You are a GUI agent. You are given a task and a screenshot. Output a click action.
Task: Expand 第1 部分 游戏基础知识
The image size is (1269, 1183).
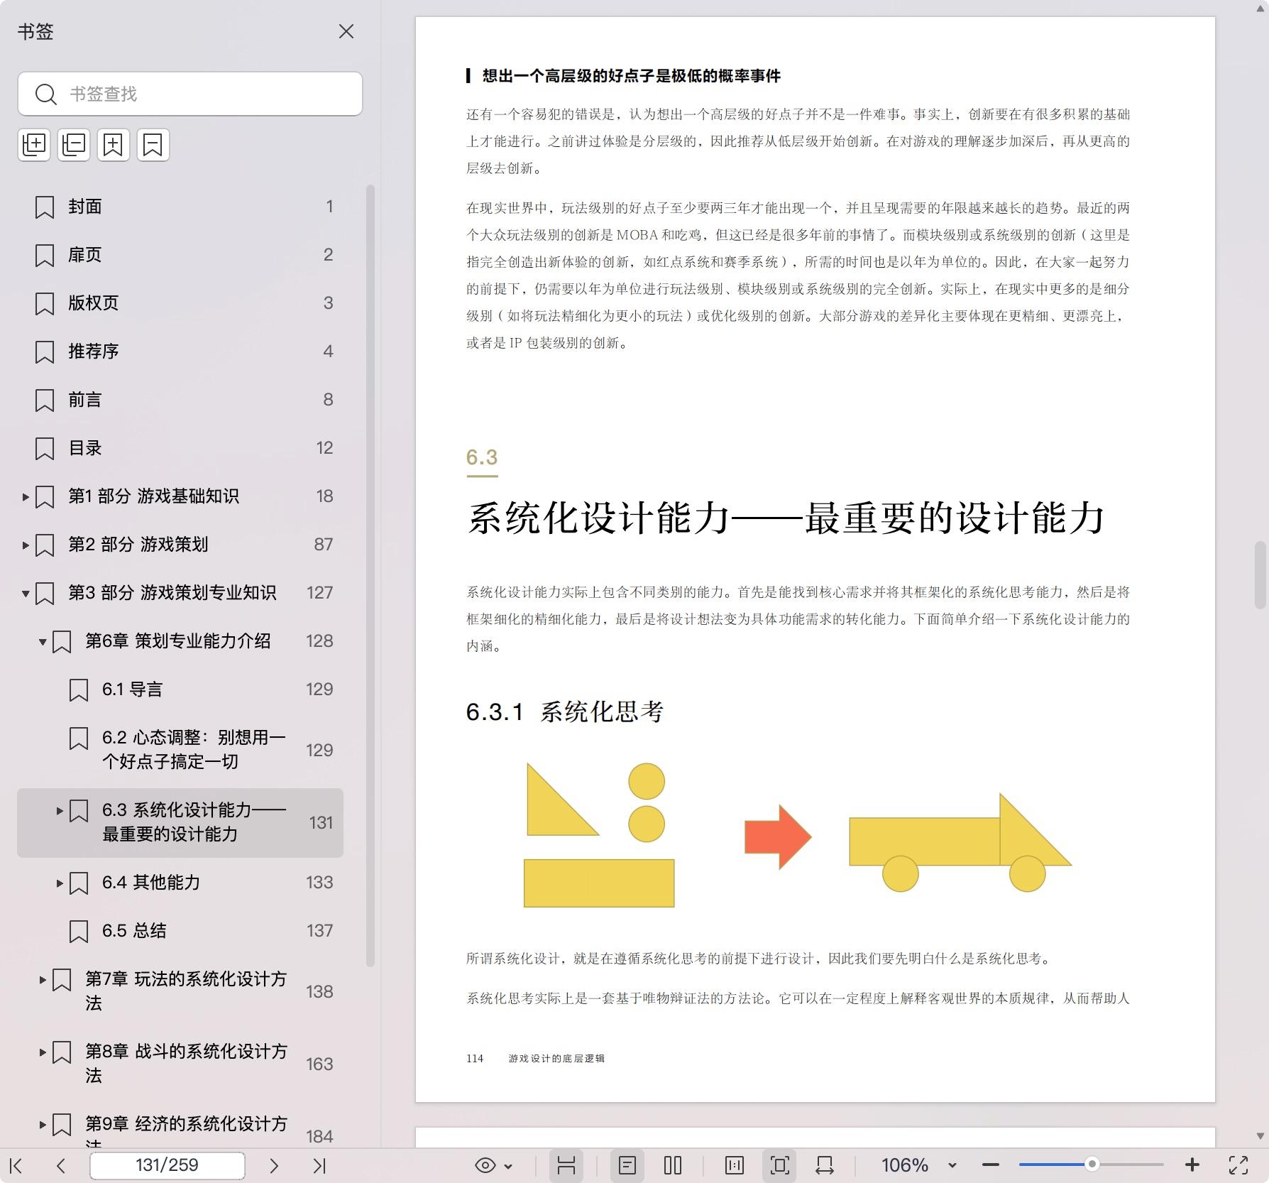[x=26, y=497]
